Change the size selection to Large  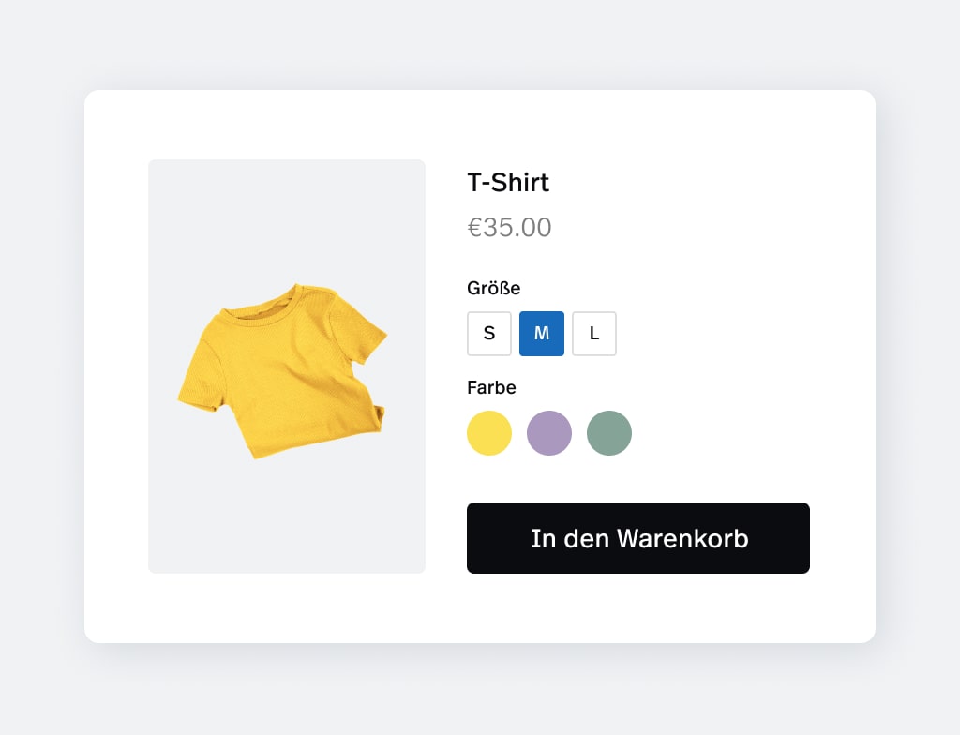pyautogui.click(x=594, y=334)
